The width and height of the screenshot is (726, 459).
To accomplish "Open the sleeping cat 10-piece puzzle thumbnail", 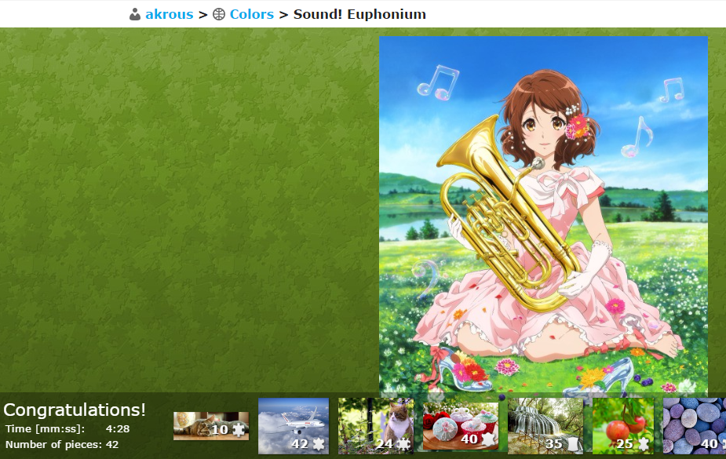I will 211,426.
